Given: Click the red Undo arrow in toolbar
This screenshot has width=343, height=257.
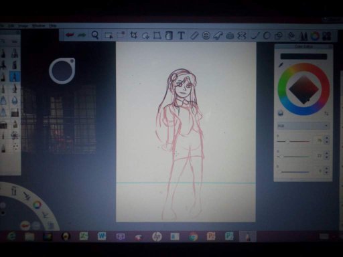Looking at the screenshot, I should pos(70,35).
